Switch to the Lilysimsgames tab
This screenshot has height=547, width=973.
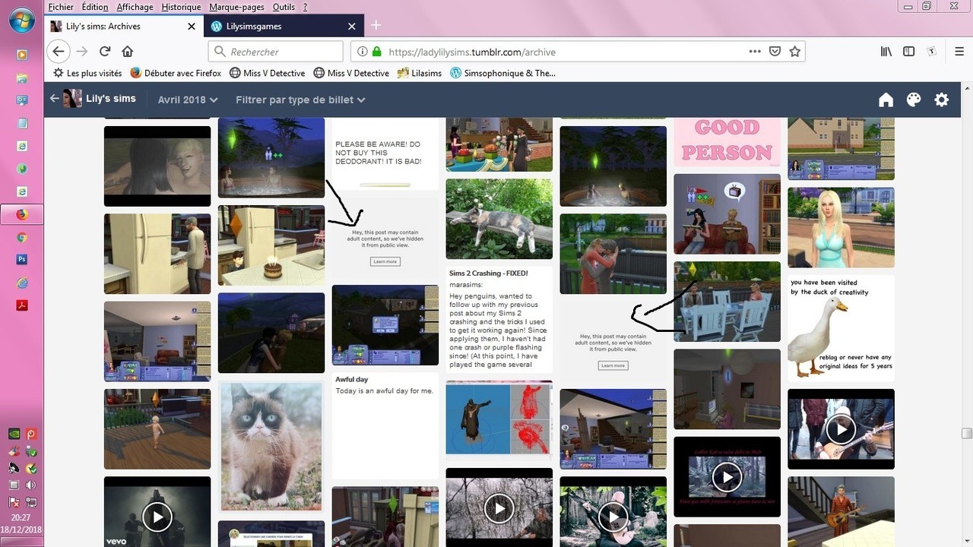277,26
